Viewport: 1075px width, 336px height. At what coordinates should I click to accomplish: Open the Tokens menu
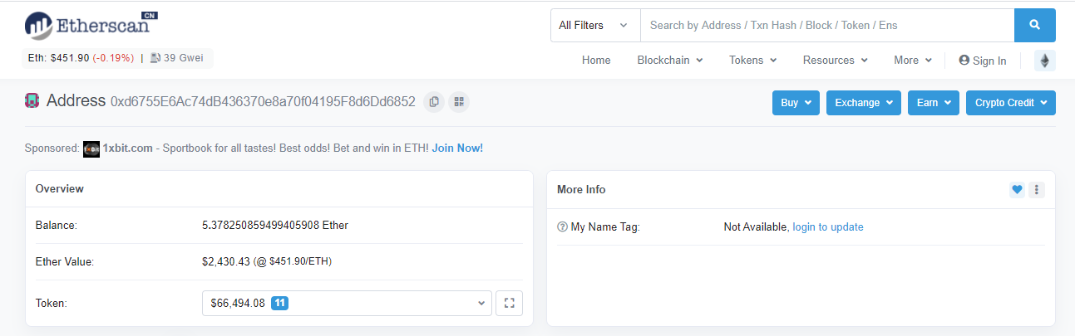(x=752, y=61)
